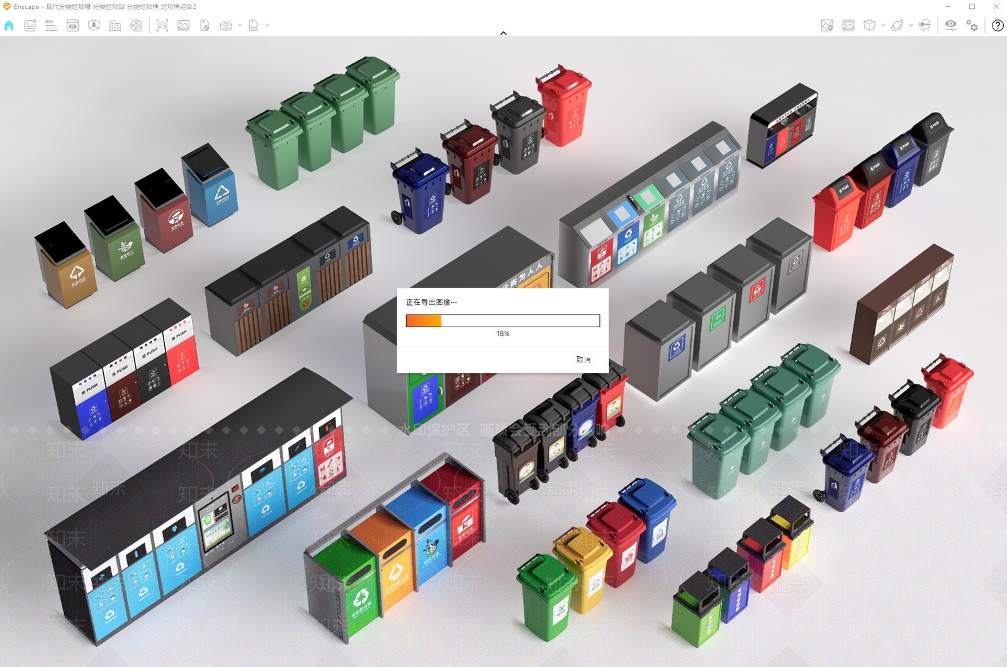Maximize the Enscape window
This screenshot has width=1007, height=667.
pos(972,6)
